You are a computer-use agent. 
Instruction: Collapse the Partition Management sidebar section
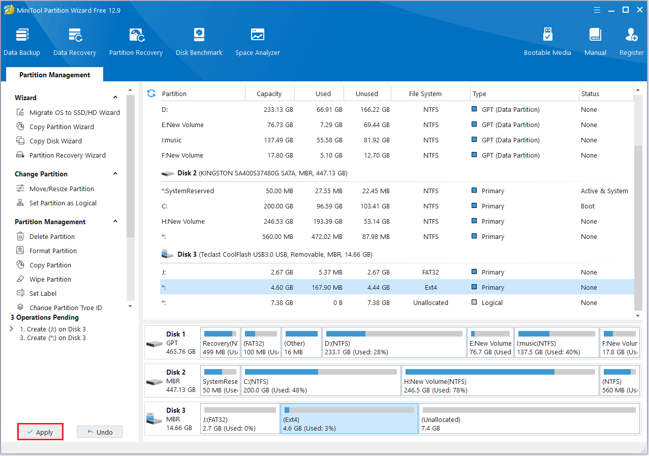click(115, 222)
